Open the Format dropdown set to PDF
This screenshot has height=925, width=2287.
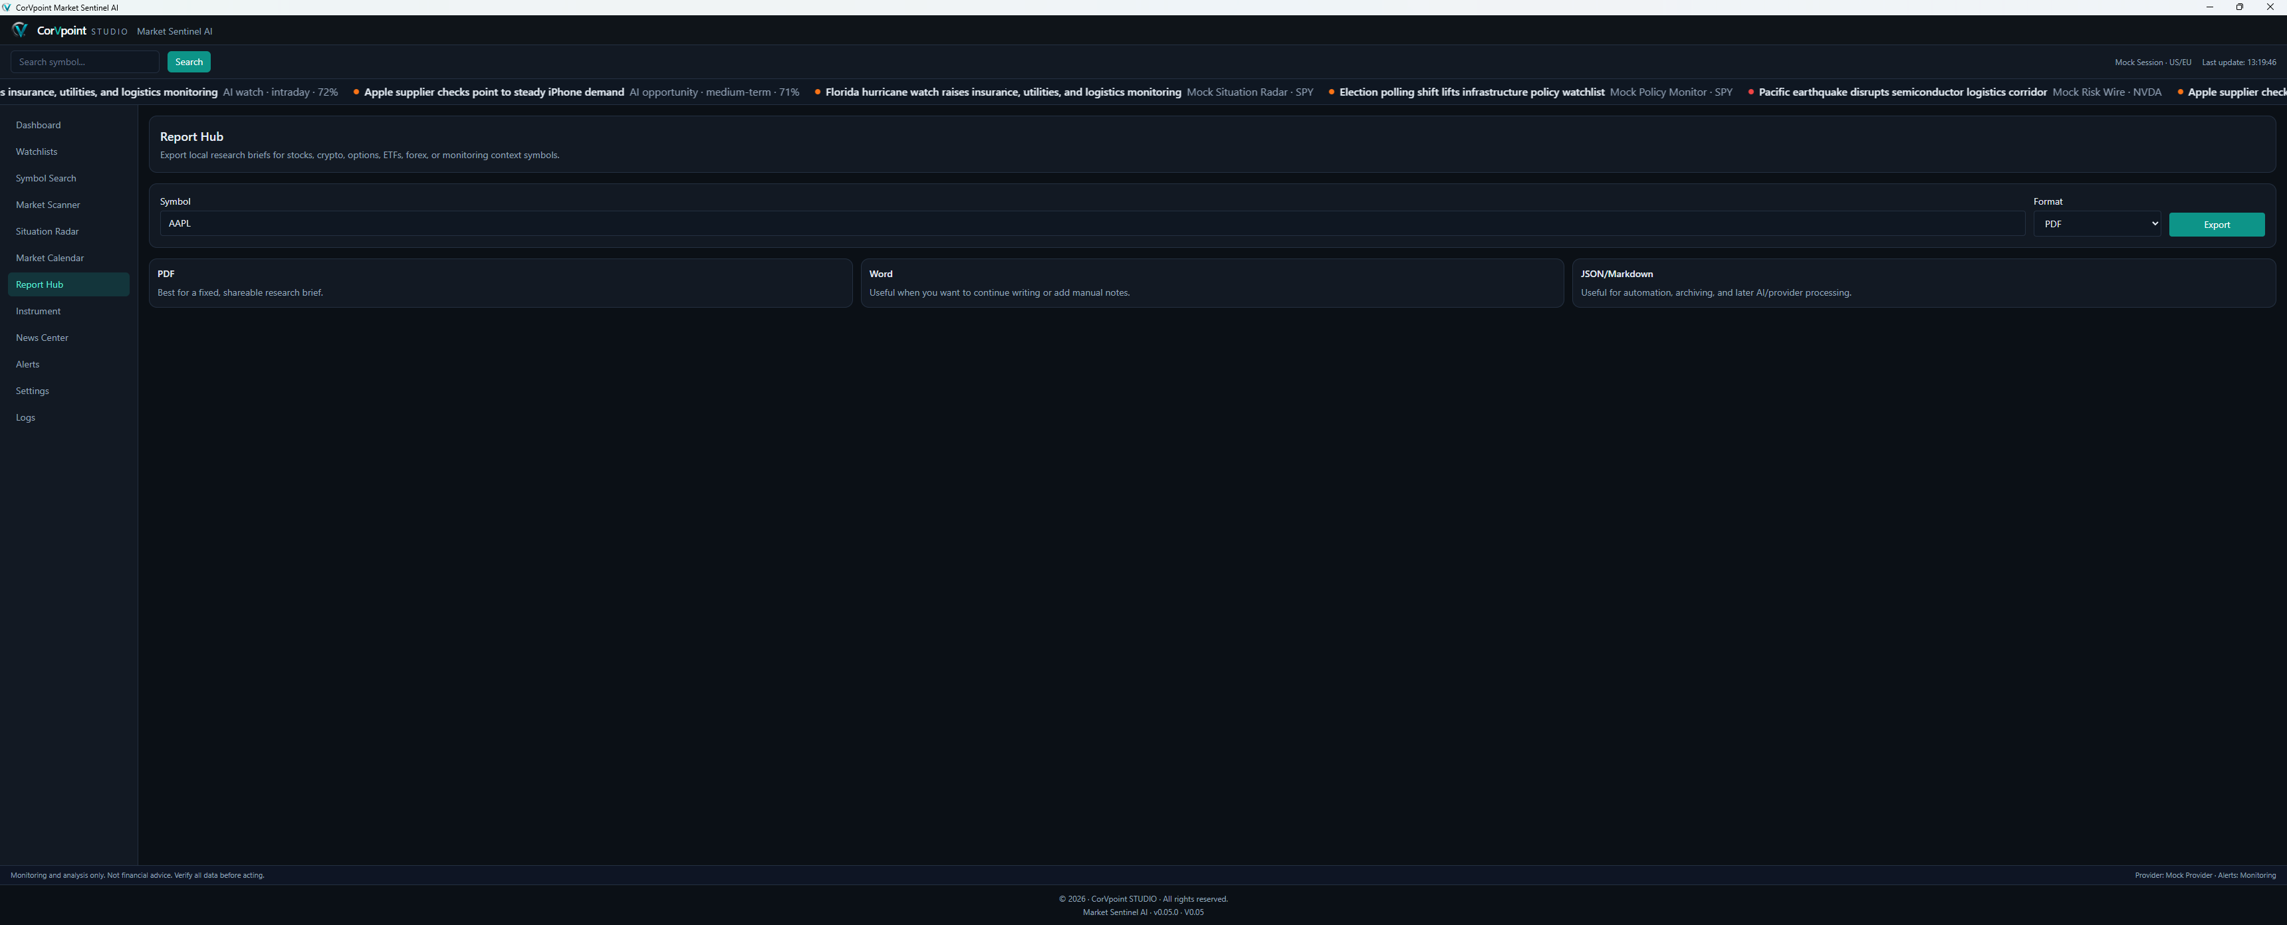point(2097,224)
